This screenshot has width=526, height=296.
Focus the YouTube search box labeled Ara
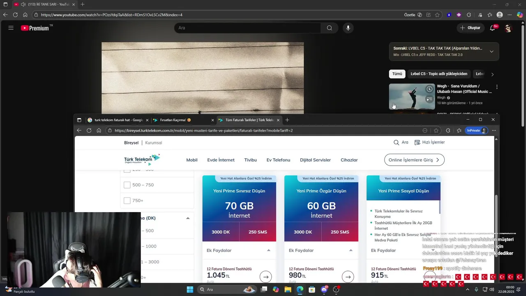pos(248,28)
